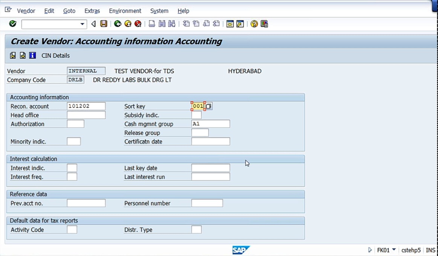Click the Cash mgmnt group field with A1
This screenshot has width=438, height=256.
[211, 124]
